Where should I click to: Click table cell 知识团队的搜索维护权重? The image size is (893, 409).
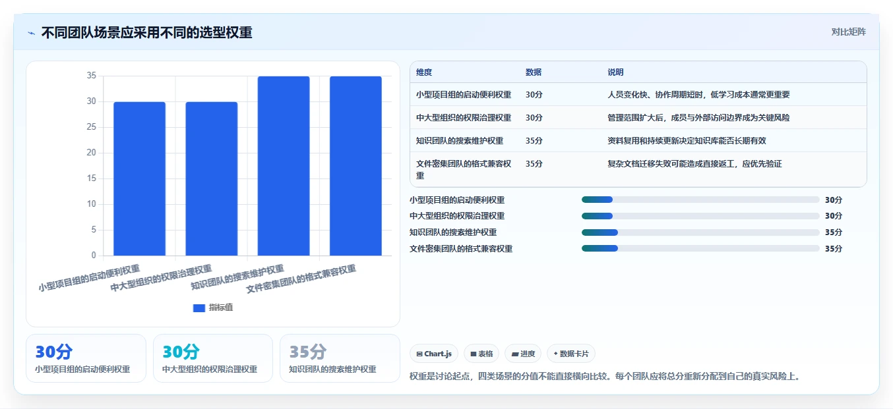(x=460, y=141)
